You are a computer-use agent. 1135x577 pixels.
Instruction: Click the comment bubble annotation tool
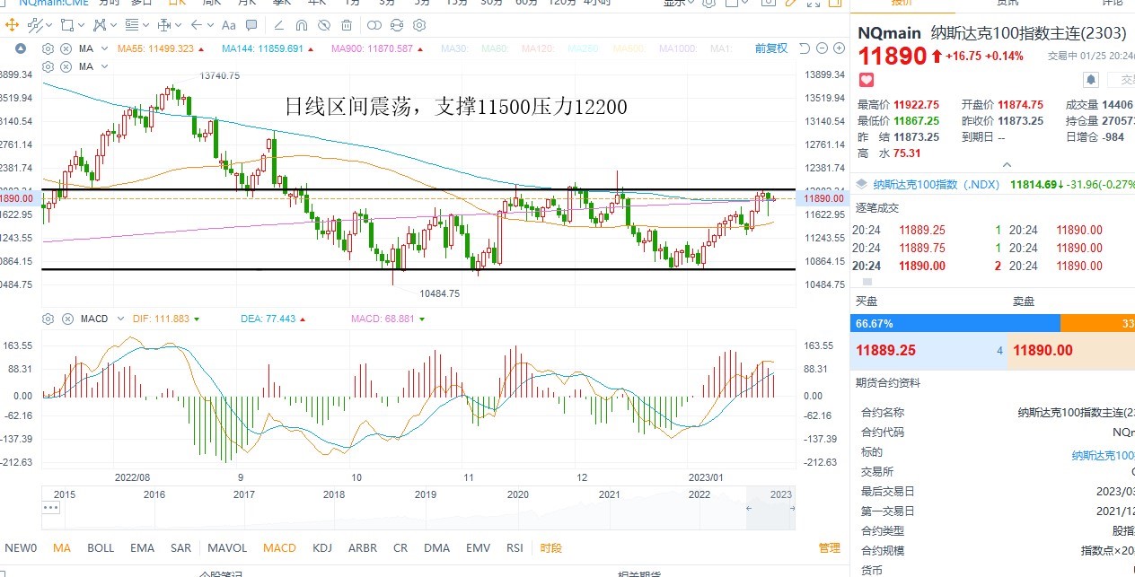click(x=251, y=25)
